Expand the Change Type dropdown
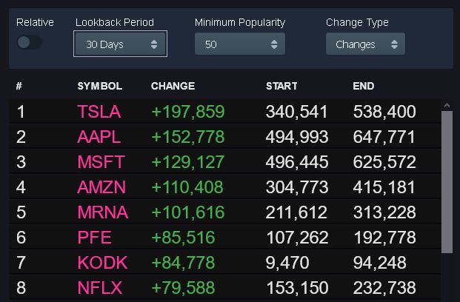Viewport: 460px width, 302px height. coord(365,44)
